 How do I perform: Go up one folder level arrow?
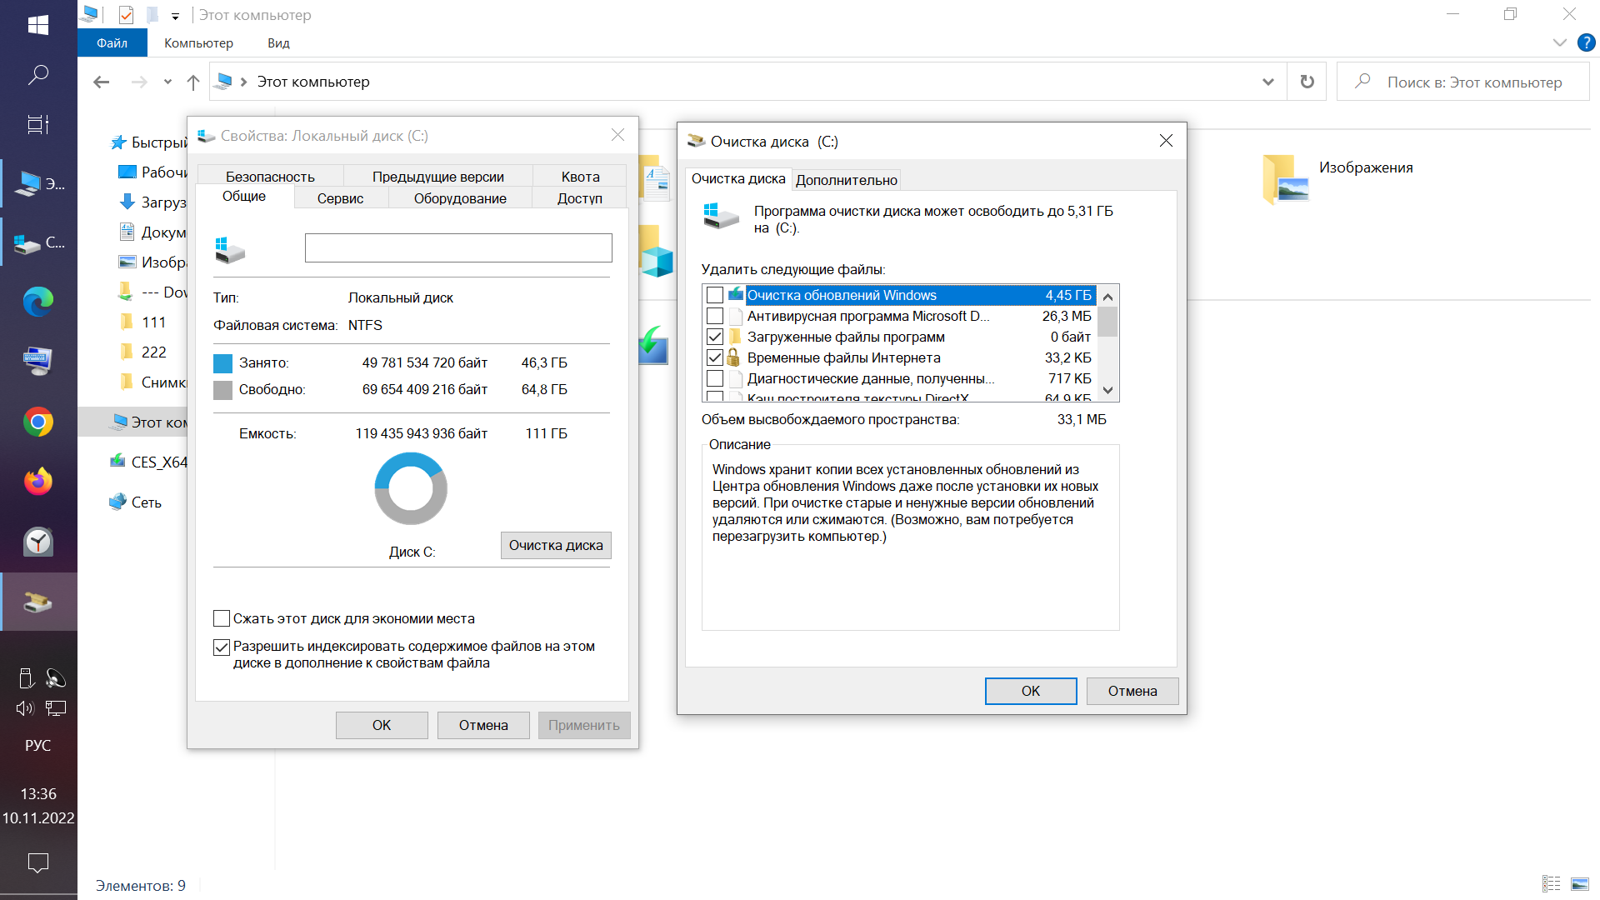pos(193,82)
